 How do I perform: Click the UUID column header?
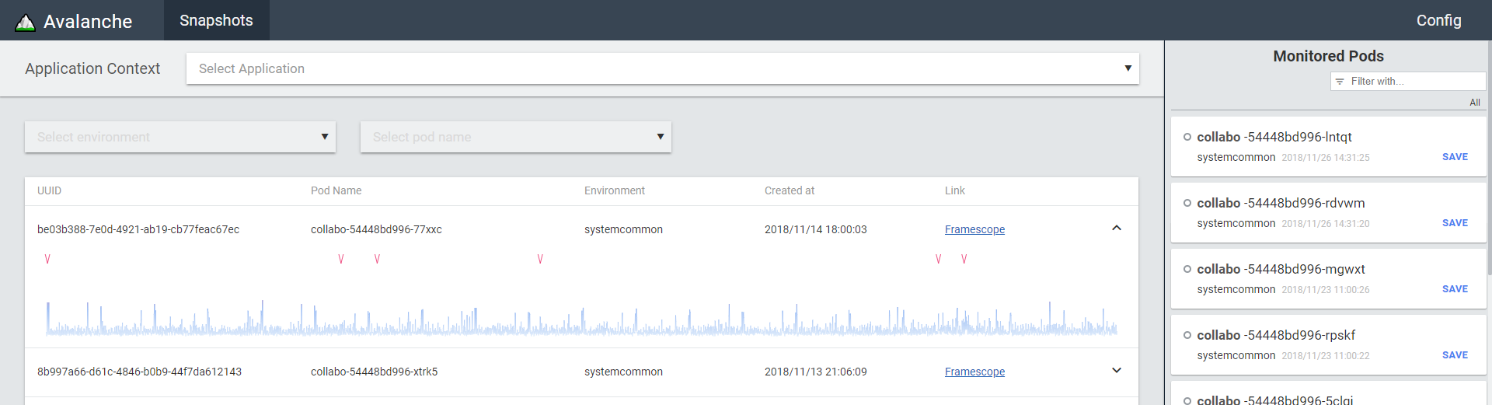click(49, 190)
